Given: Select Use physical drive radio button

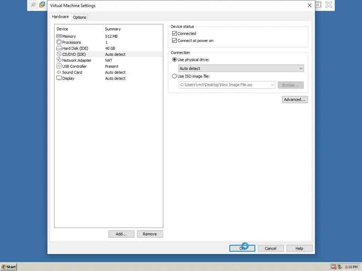Looking at the screenshot, I should (174, 59).
